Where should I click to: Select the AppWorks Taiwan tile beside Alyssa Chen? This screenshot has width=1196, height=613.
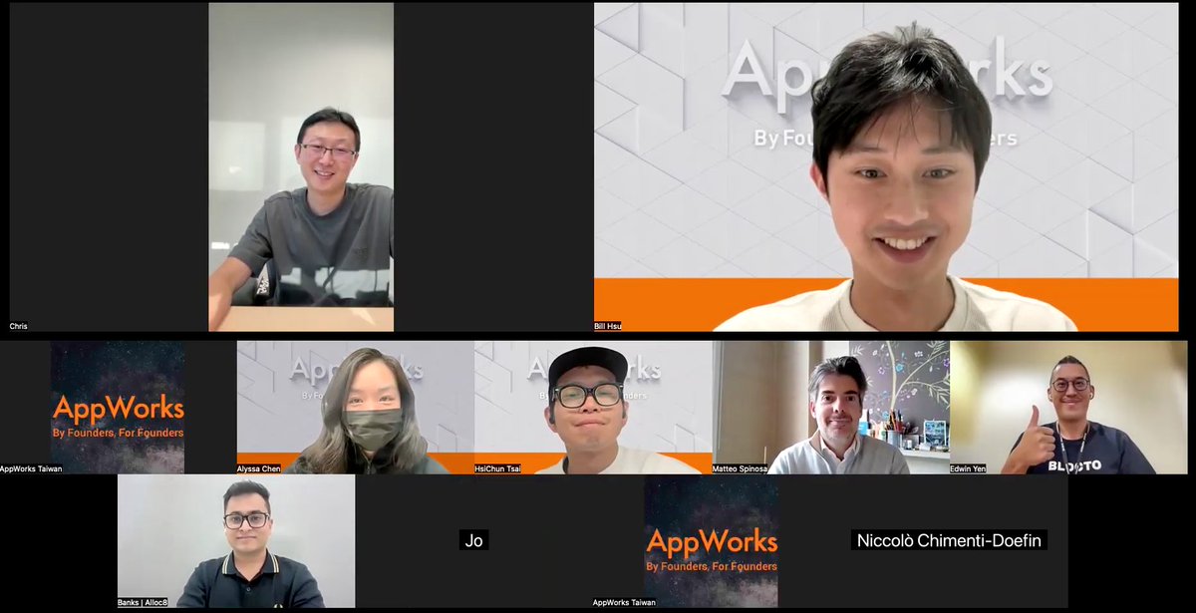pos(118,407)
